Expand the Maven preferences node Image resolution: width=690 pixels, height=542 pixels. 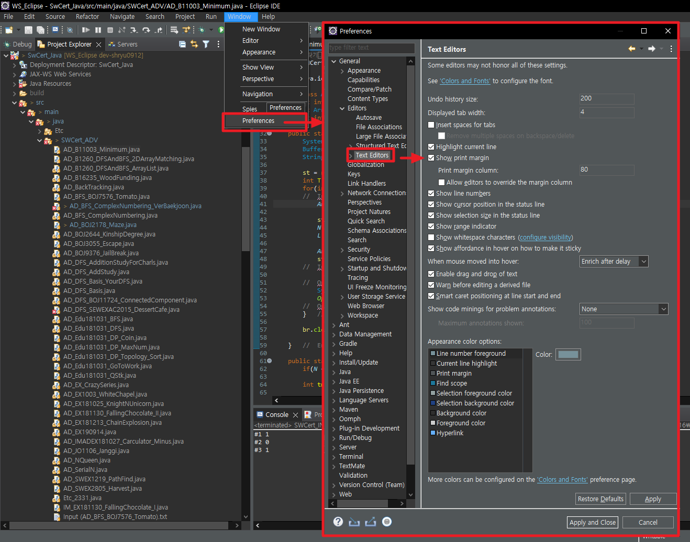click(334, 410)
